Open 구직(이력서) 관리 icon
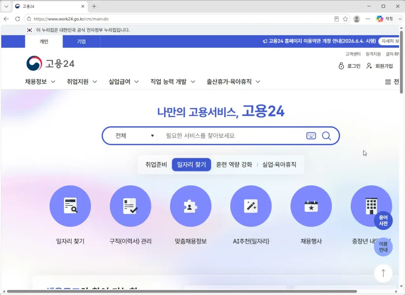 coord(131,206)
